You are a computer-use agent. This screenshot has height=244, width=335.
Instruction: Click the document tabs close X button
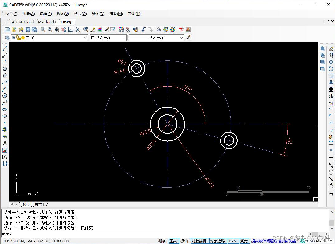(333, 21)
